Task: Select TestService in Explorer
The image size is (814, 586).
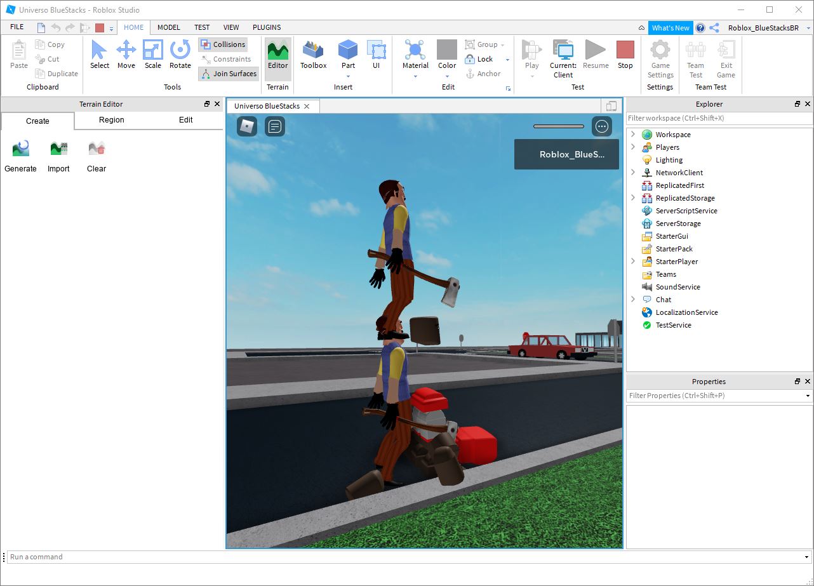Action: [x=673, y=325]
